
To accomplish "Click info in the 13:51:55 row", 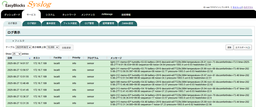I will [74, 77].
